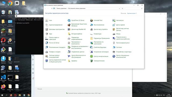Click the File Explorer taskbar icon

click(20, 95)
